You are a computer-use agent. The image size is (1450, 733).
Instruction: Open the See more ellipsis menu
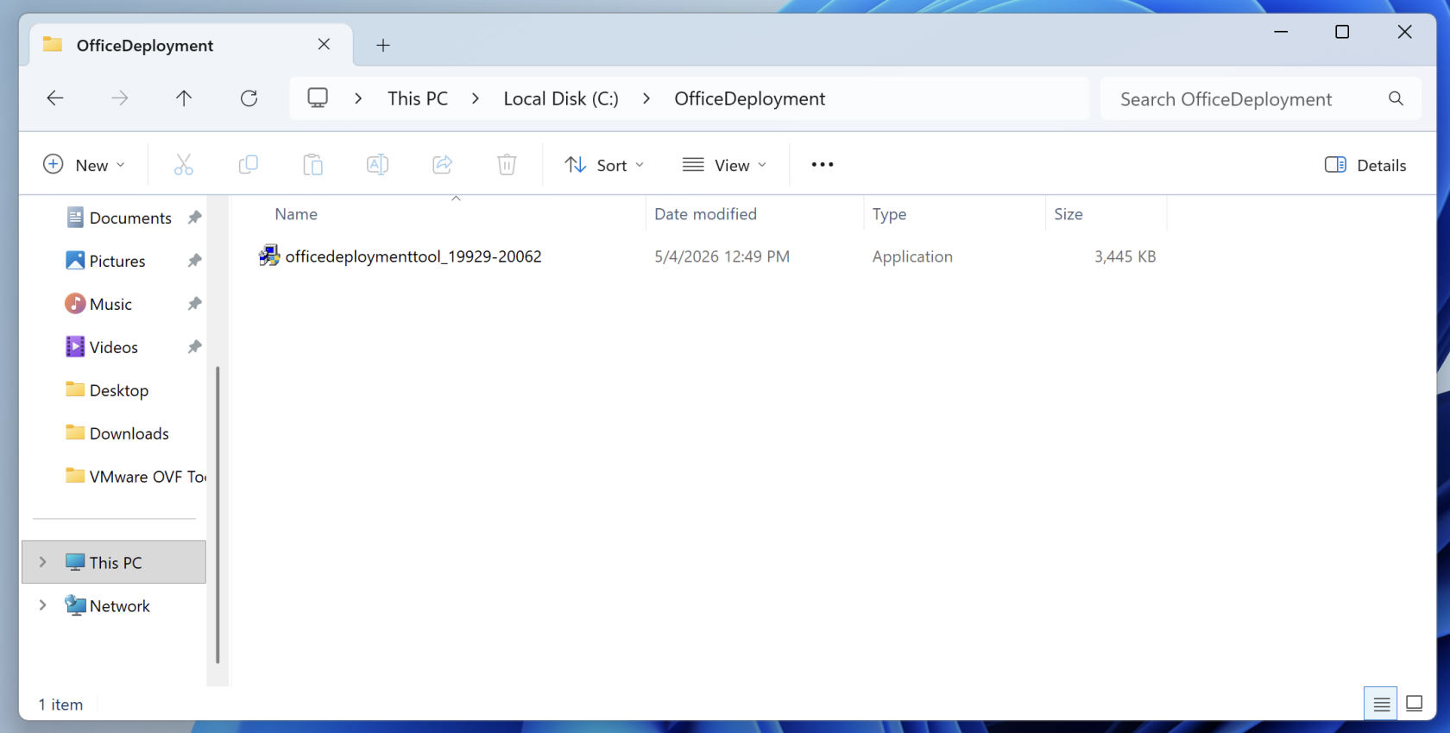(823, 165)
